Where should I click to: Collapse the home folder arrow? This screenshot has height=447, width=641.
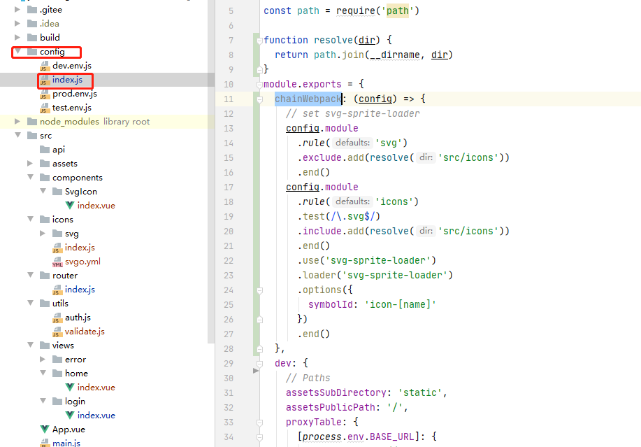43,374
